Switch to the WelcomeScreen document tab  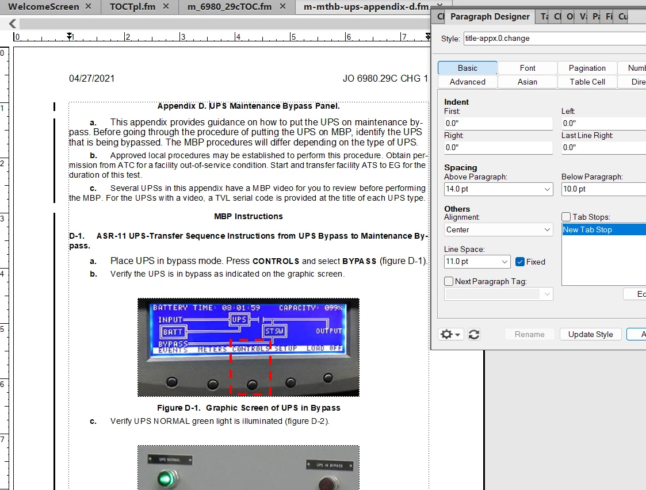click(x=43, y=6)
